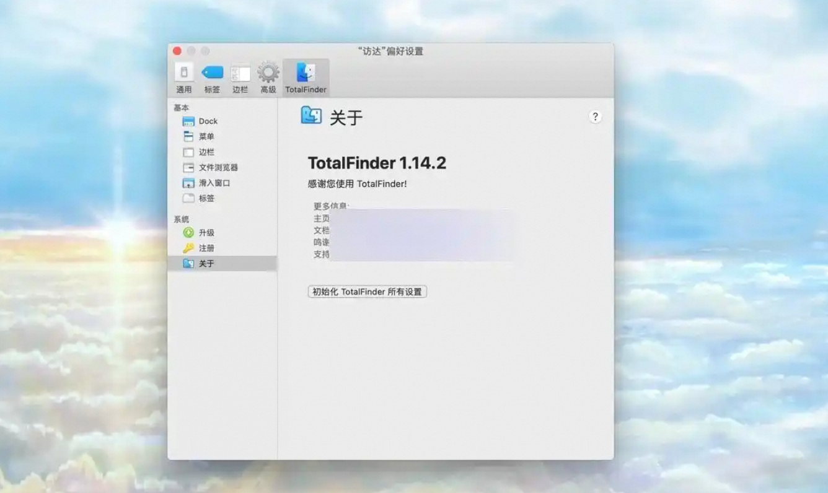Close the preferences window with red button
Screen dimensions: 828x493
pyautogui.click(x=177, y=51)
